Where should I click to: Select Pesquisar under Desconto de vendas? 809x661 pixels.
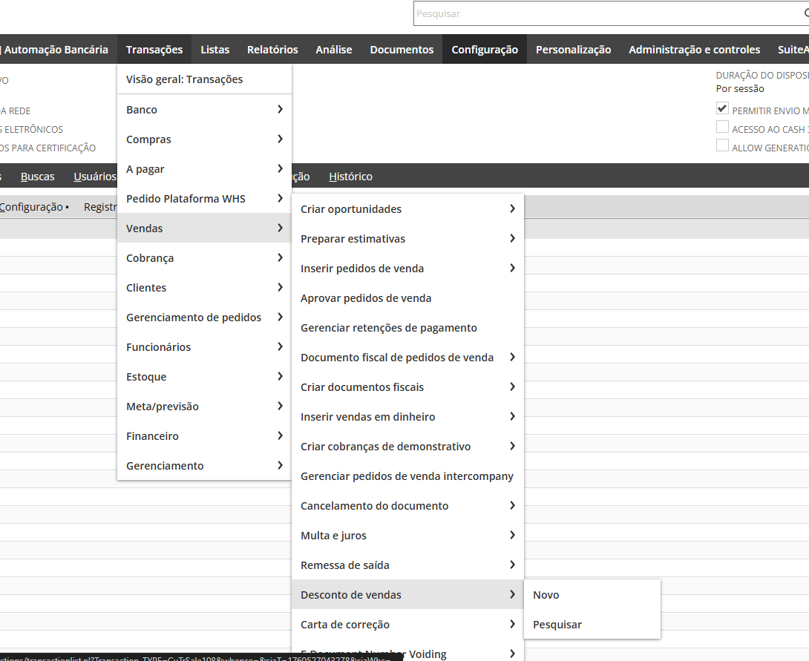pos(557,625)
